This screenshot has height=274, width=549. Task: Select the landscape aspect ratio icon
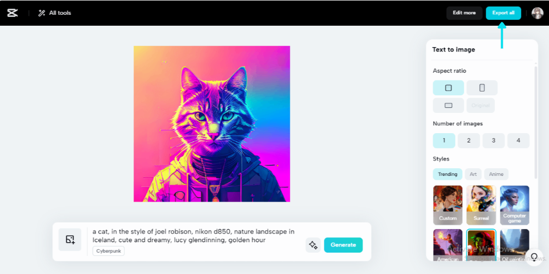[x=448, y=106]
